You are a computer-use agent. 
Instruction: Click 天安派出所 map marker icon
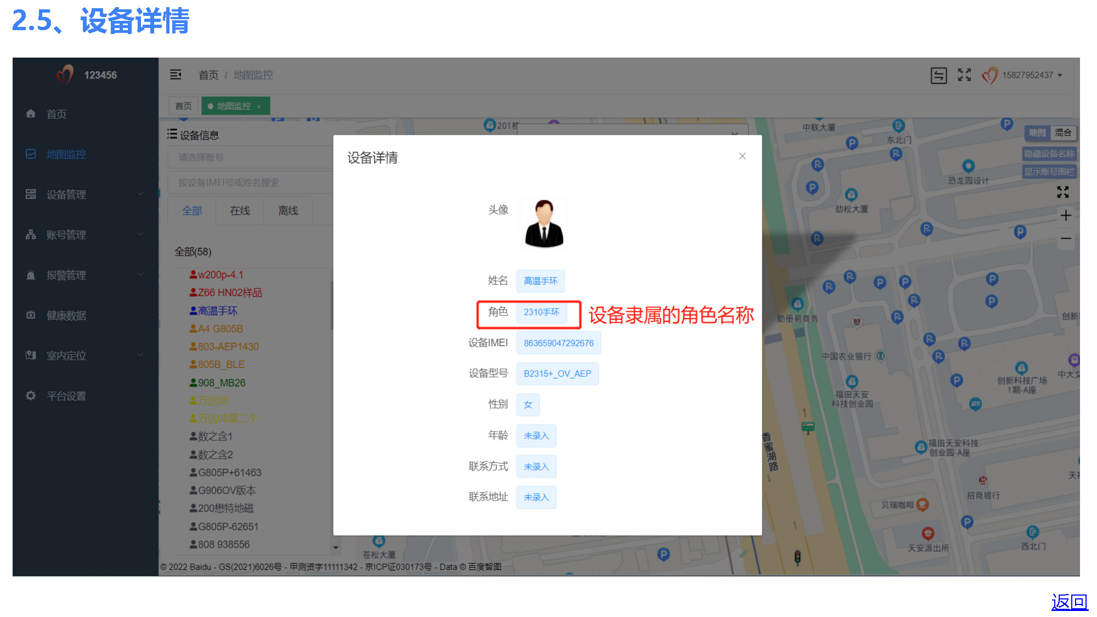(928, 533)
